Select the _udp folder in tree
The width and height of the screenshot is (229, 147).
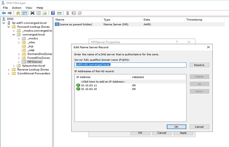(x=31, y=50)
